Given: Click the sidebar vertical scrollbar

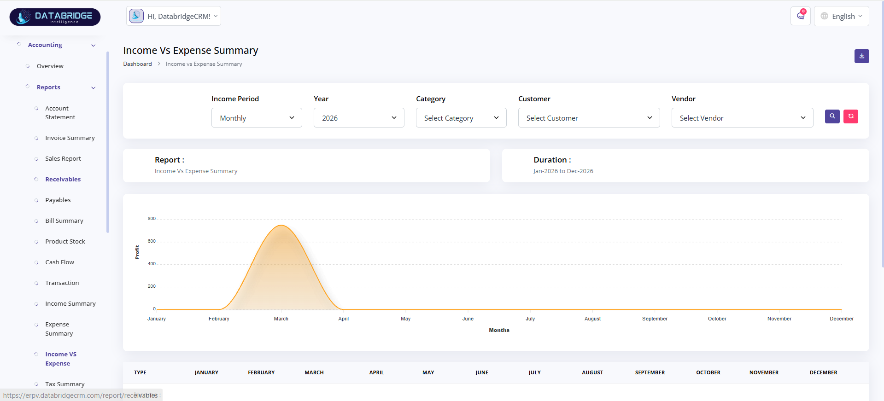Looking at the screenshot, I should click(108, 142).
